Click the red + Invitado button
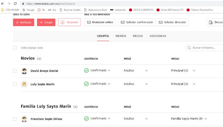Viewport: 223px width, 127px height. (24, 22)
